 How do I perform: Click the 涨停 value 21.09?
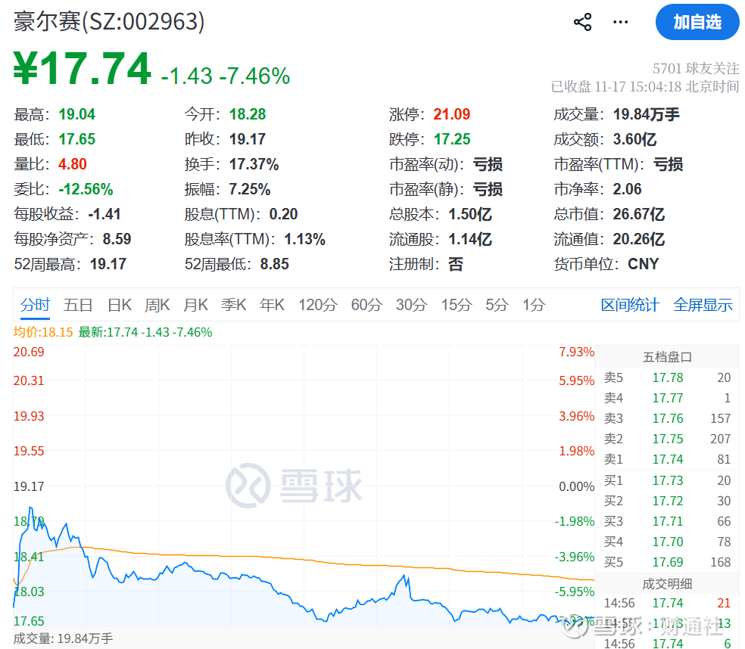pos(452,114)
